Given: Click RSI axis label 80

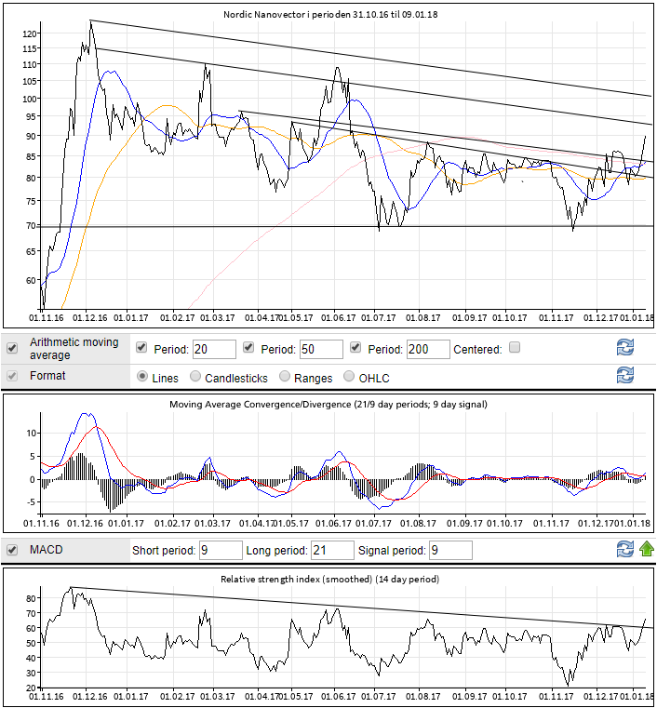Looking at the screenshot, I should point(32,598).
